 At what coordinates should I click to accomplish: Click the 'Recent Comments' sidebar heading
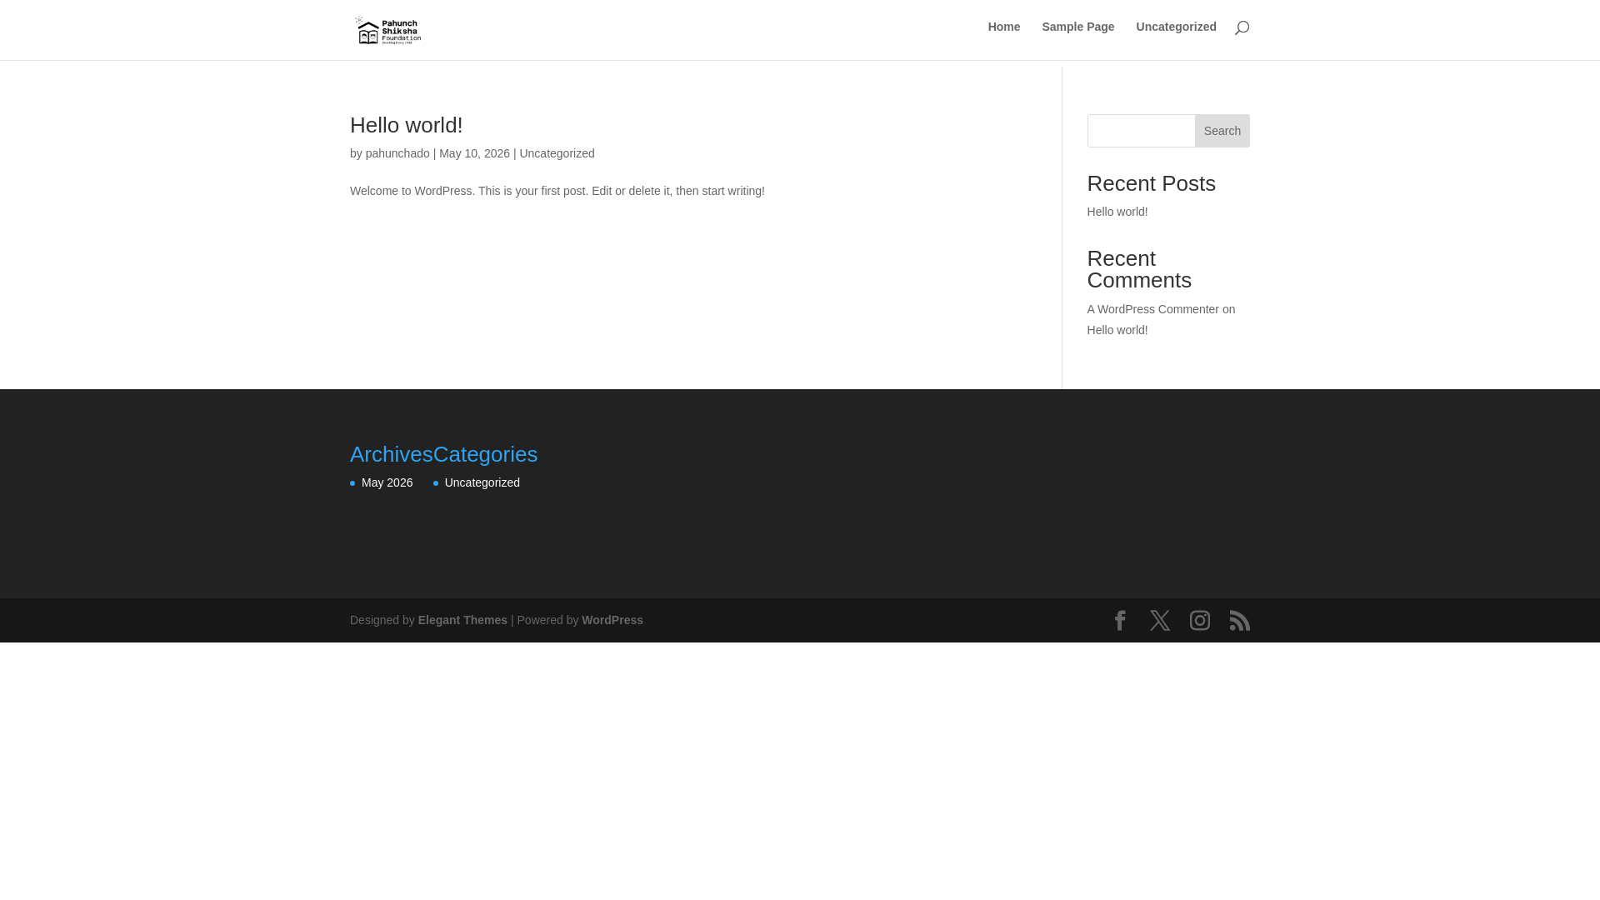coord(1139,269)
